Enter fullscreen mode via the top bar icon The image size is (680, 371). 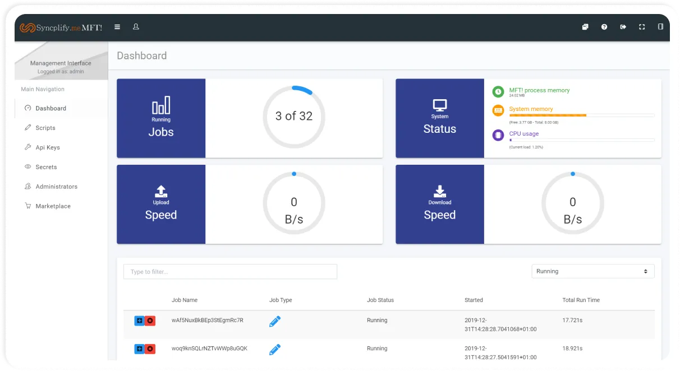click(x=642, y=26)
